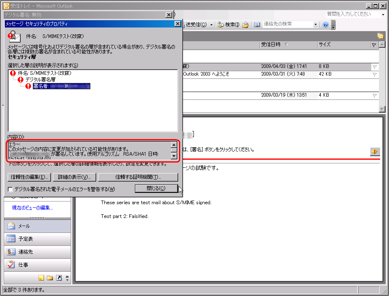Sort by サイズ column header

coord(344,45)
